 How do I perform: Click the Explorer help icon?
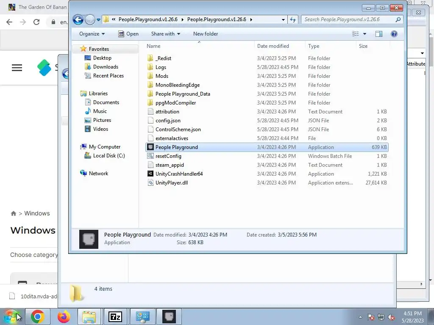pos(394,34)
